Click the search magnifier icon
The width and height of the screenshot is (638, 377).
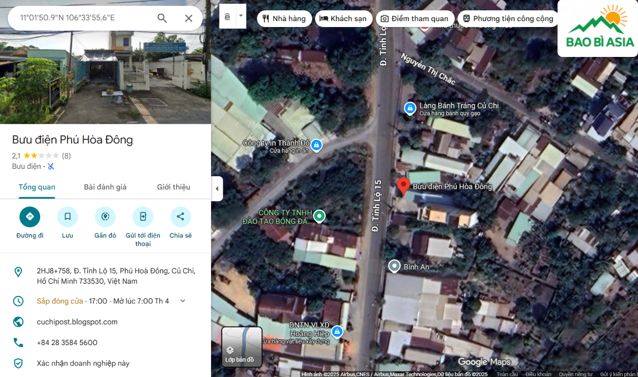point(162,18)
